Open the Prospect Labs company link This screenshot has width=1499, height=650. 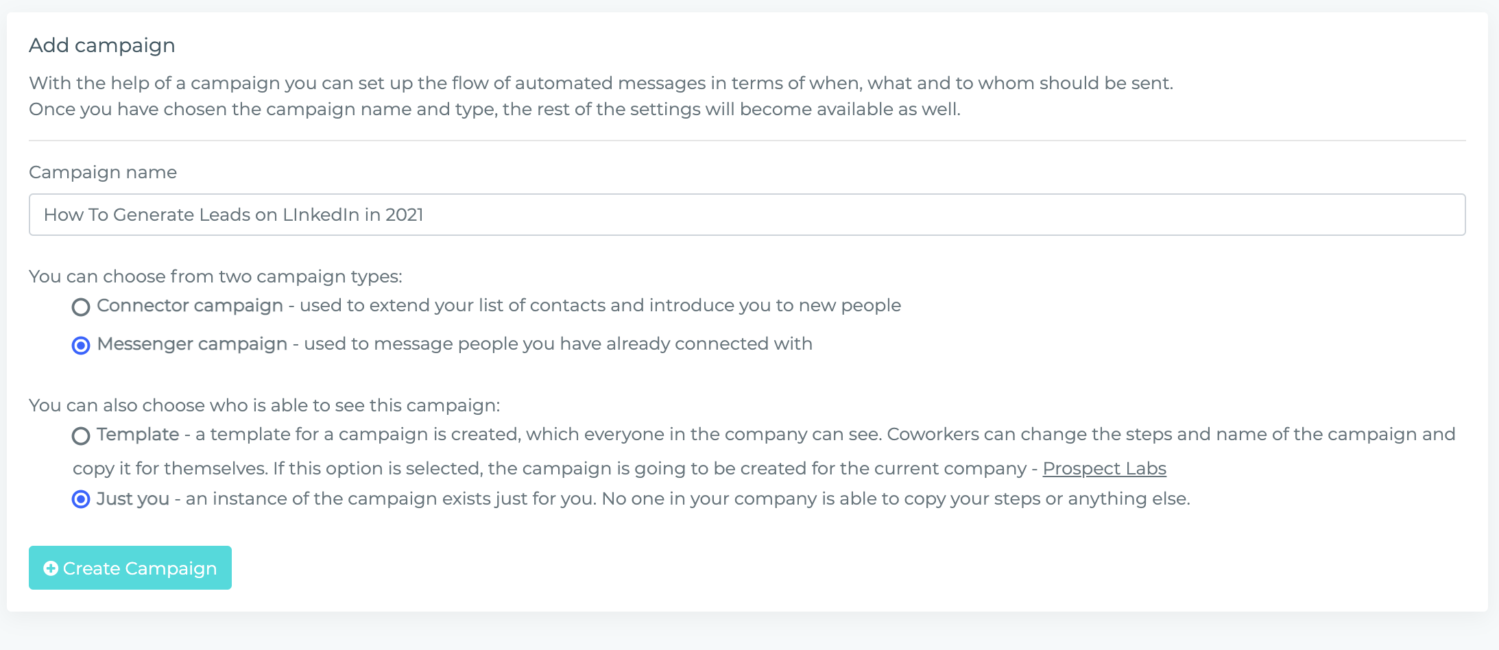coord(1104,468)
